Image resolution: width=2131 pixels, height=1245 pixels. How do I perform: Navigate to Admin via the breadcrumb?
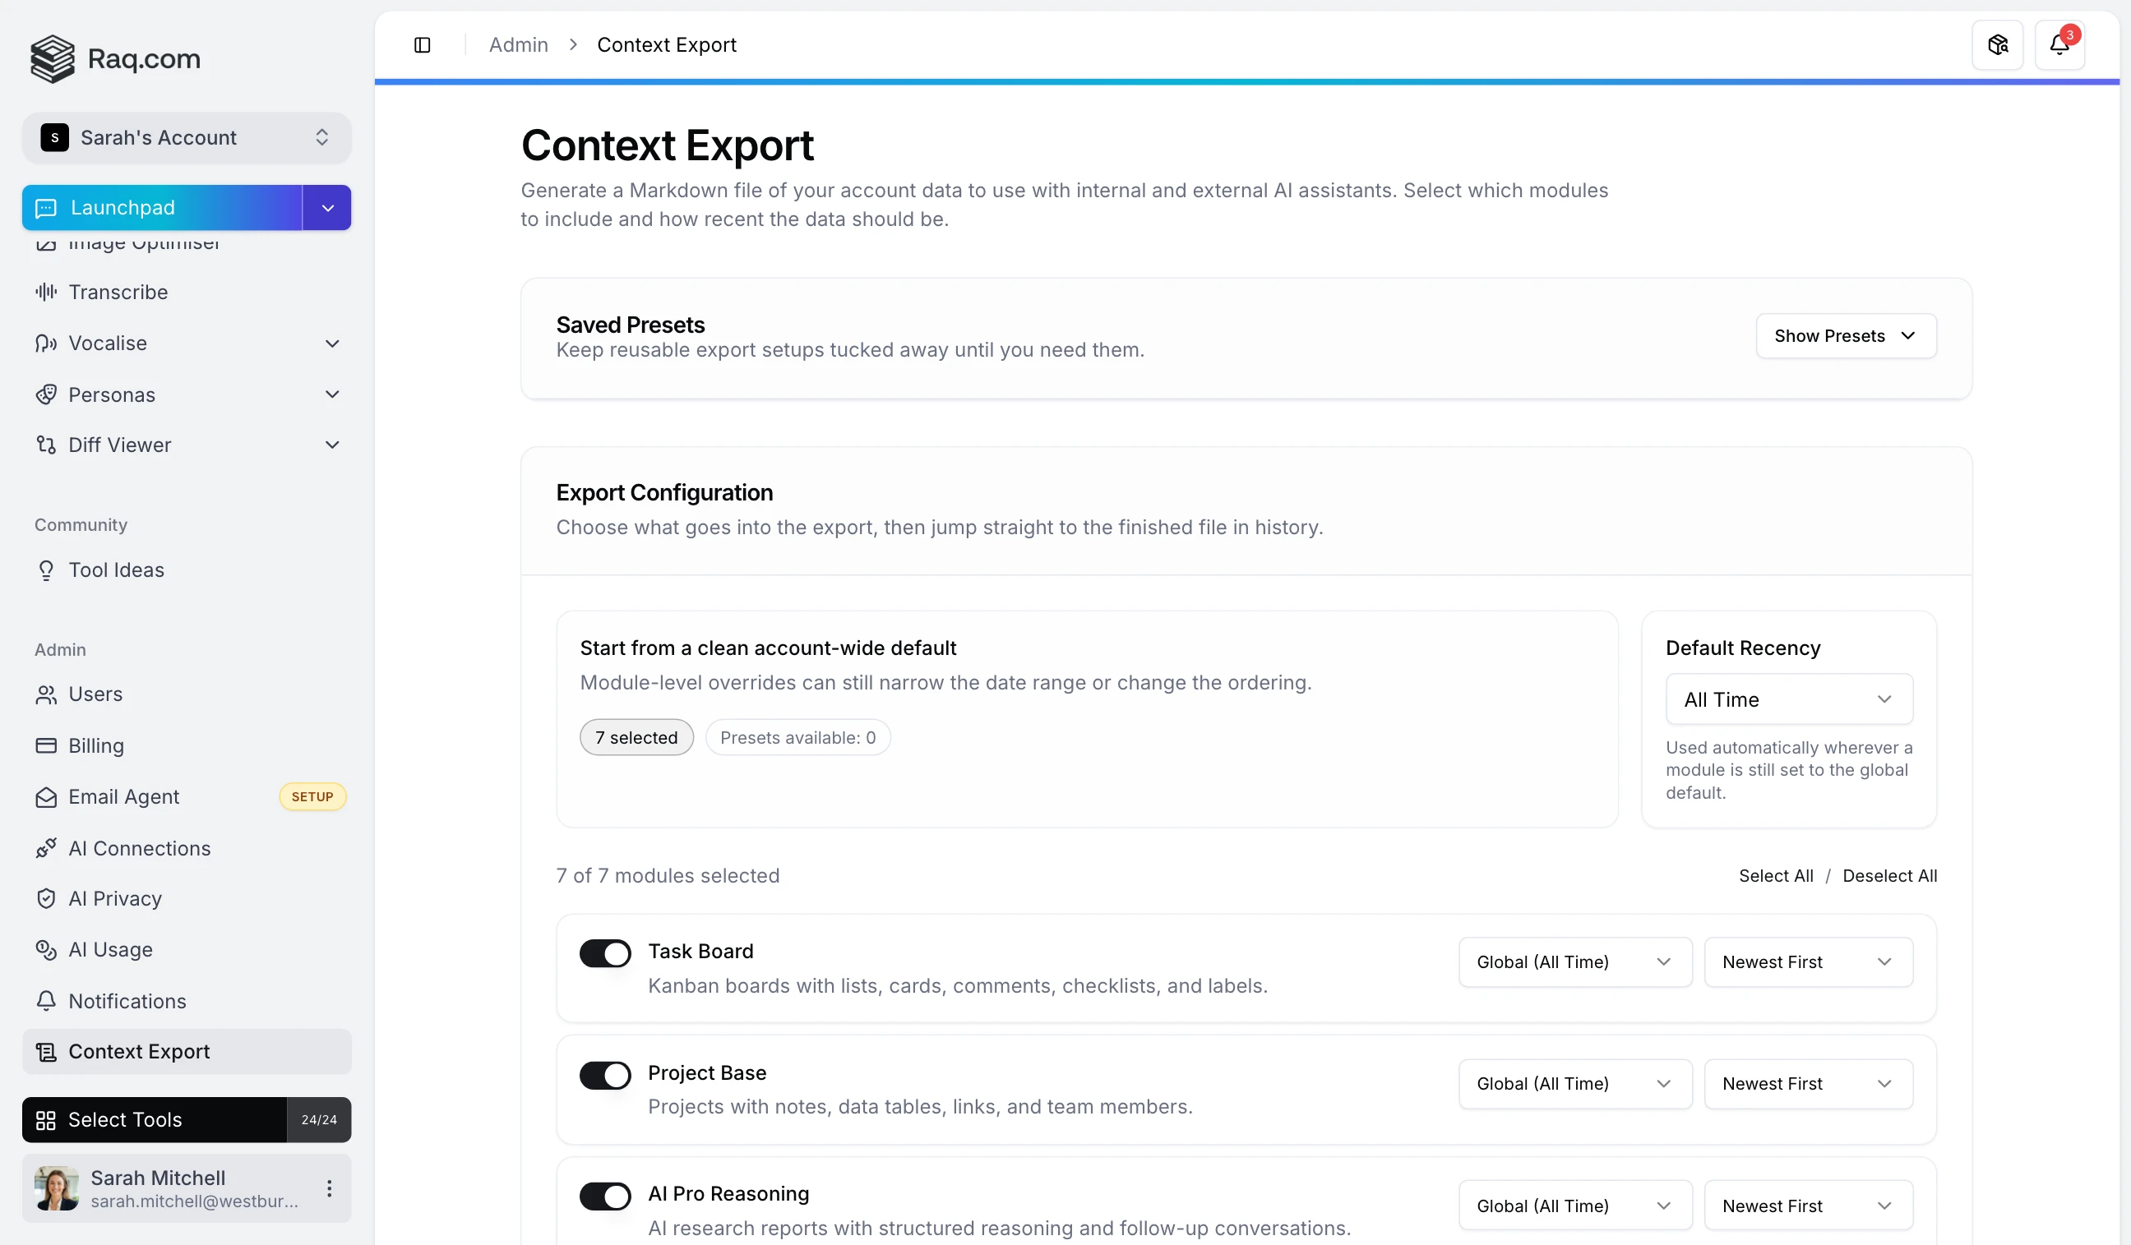point(516,44)
